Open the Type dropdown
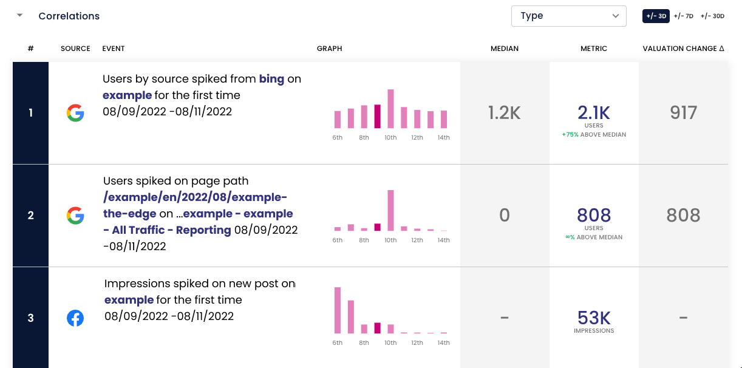Viewport: 742px width, 368px height. [x=569, y=16]
